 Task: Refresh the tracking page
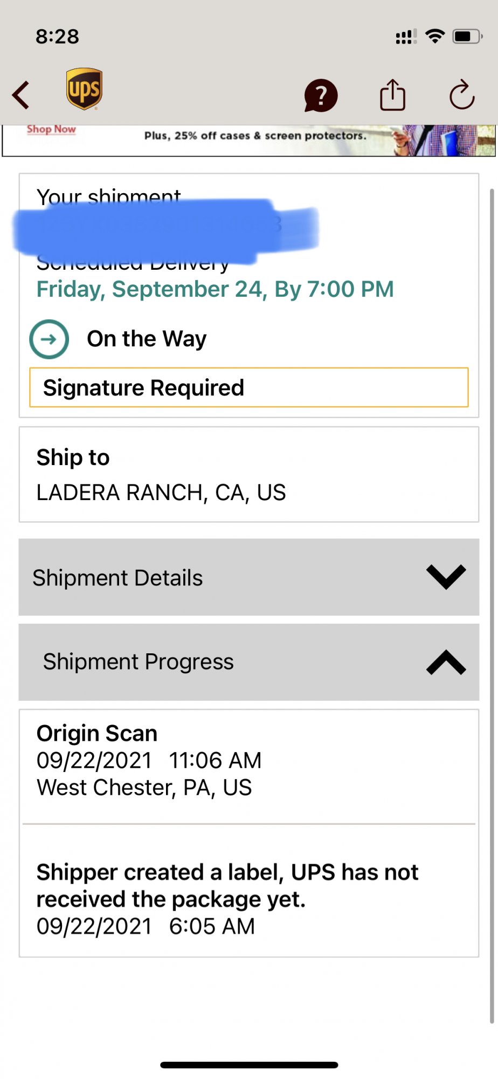tap(462, 95)
